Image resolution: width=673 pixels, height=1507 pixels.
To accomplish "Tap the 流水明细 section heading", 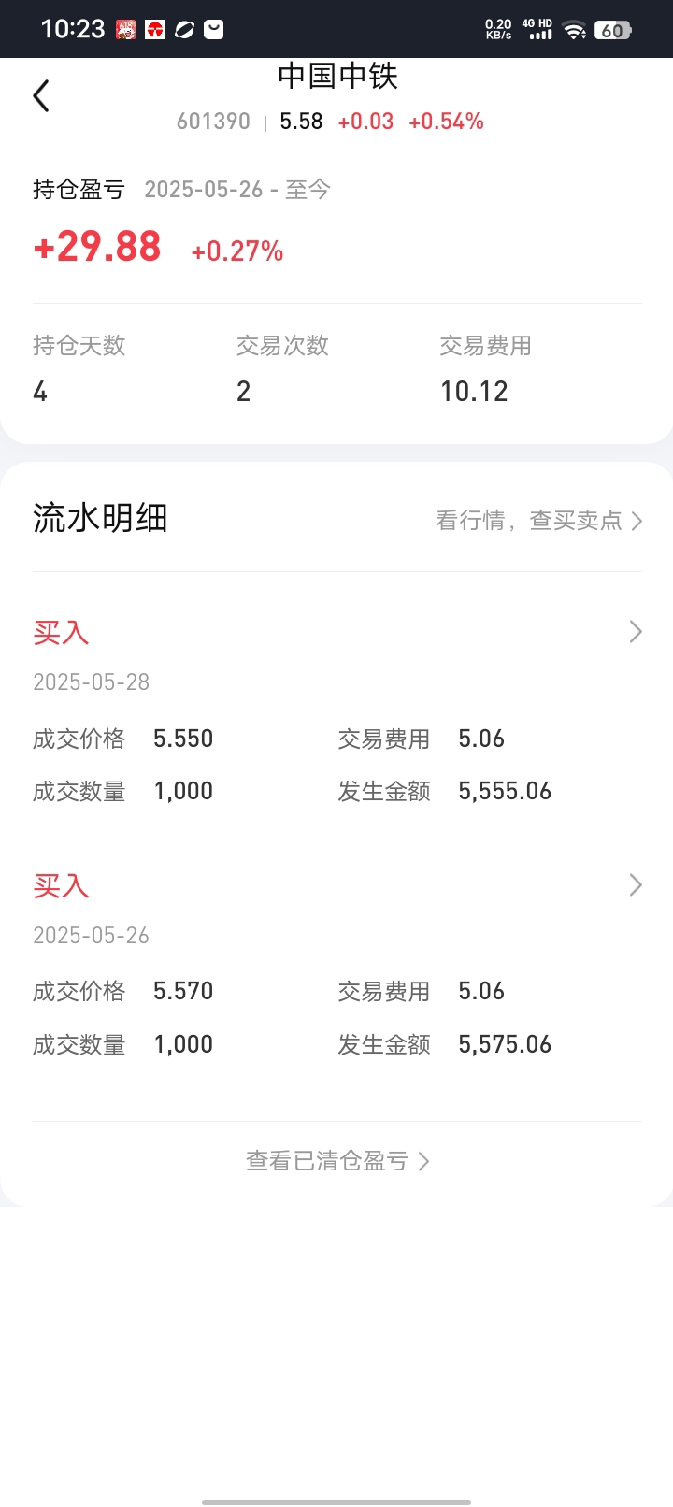I will [100, 517].
